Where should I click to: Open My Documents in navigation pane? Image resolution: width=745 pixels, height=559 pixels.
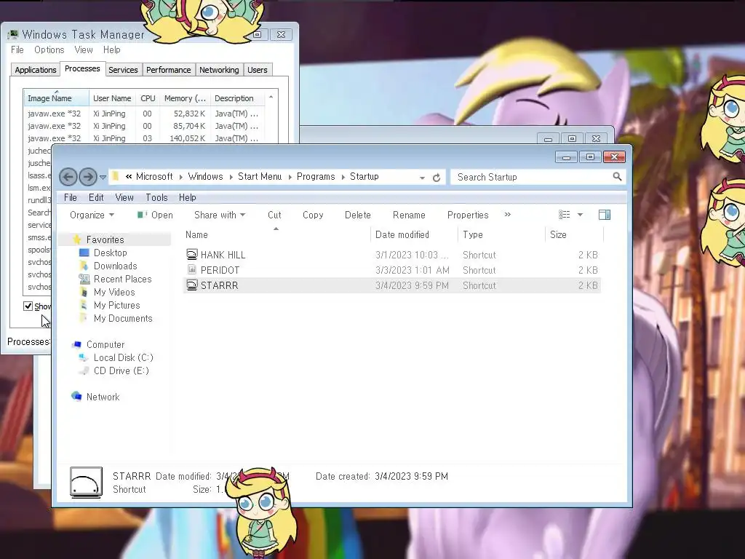[x=123, y=319]
